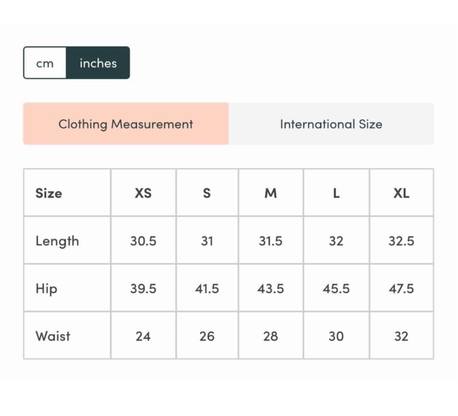Click the M size column header

point(270,193)
